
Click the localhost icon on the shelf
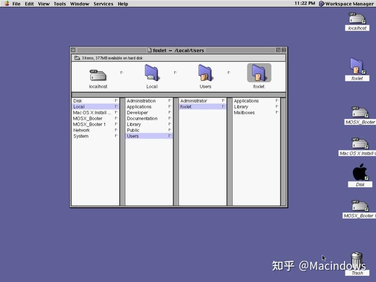pyautogui.click(x=98, y=74)
